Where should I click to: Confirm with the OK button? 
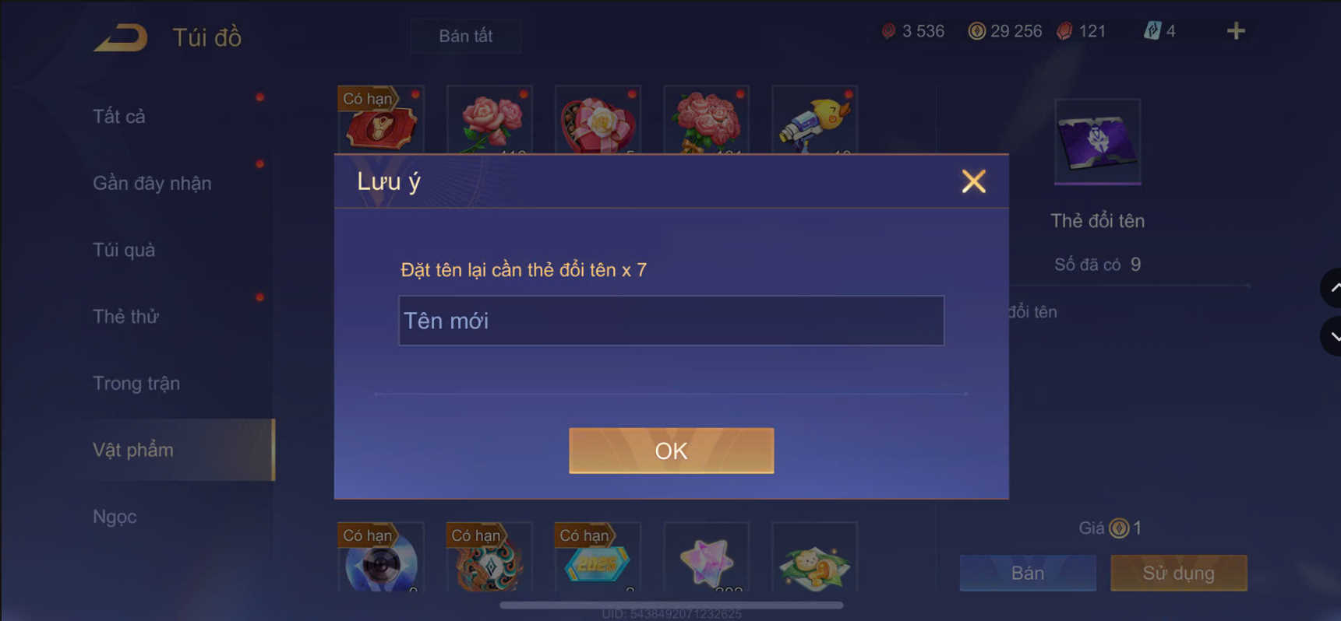[x=671, y=451]
